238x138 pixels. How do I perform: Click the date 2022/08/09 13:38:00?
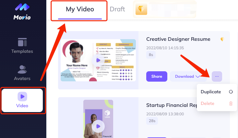(x=165, y=114)
